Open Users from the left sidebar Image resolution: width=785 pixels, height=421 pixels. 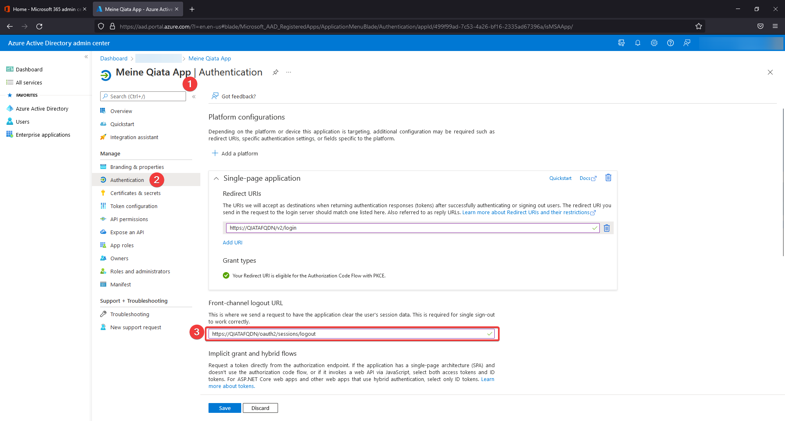(22, 121)
